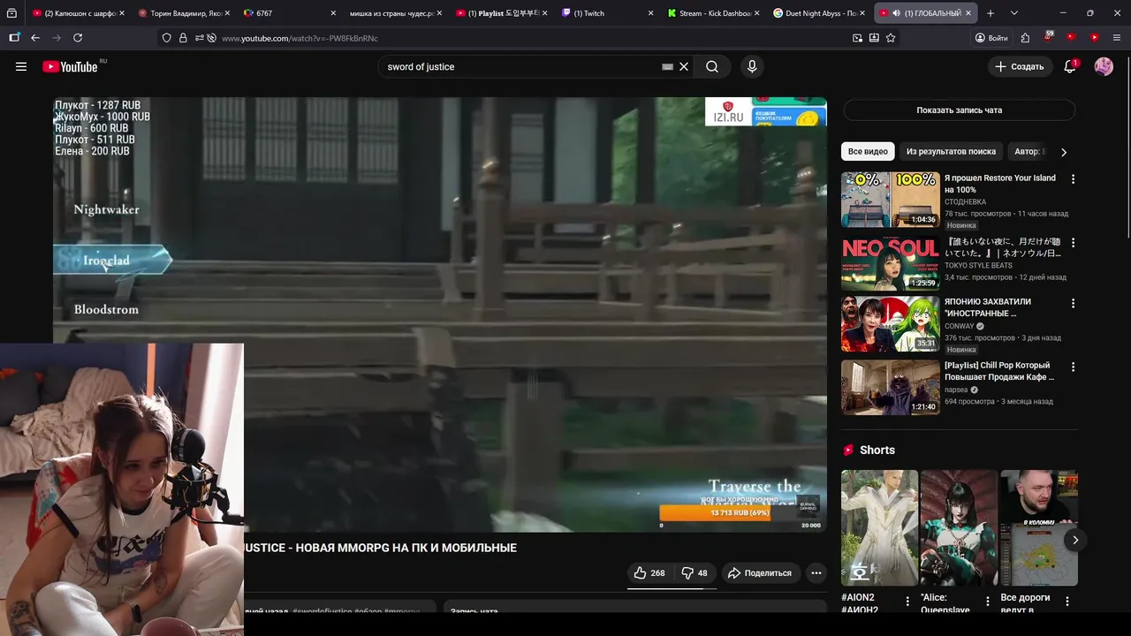Open the СТОДНЕВКА channel link
Image resolution: width=1131 pixels, height=636 pixels.
coord(965,202)
